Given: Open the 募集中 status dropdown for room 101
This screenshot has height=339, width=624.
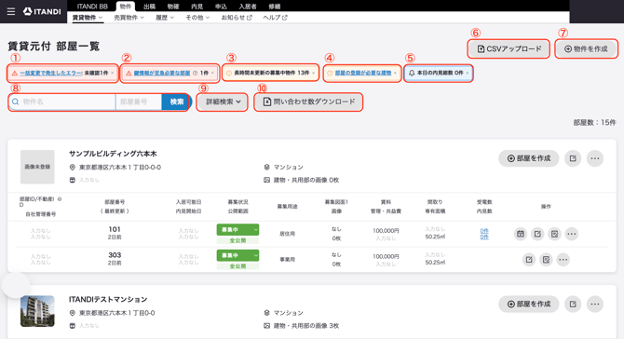Looking at the screenshot, I should (x=237, y=230).
